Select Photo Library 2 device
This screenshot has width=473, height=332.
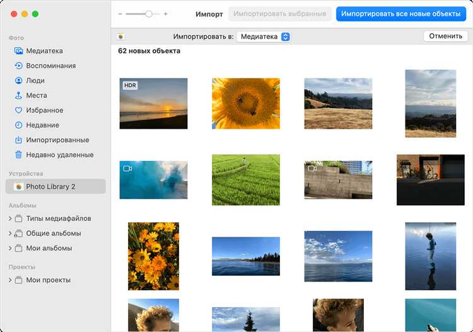click(x=55, y=187)
